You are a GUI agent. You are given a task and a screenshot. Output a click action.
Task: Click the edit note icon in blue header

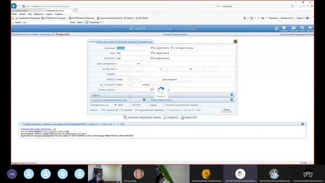pos(276,28)
